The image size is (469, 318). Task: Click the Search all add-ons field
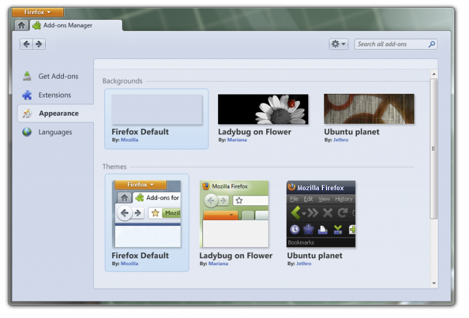click(x=396, y=45)
